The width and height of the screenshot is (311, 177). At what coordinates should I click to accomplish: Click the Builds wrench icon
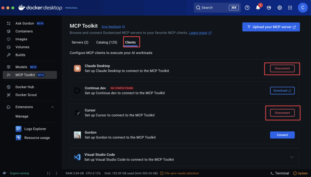[9, 55]
